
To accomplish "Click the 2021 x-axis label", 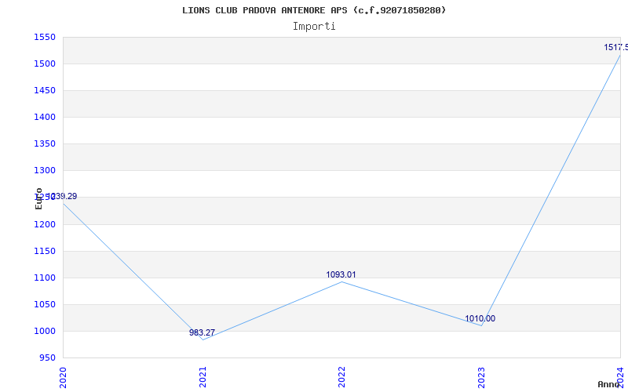I will tap(203, 377).
